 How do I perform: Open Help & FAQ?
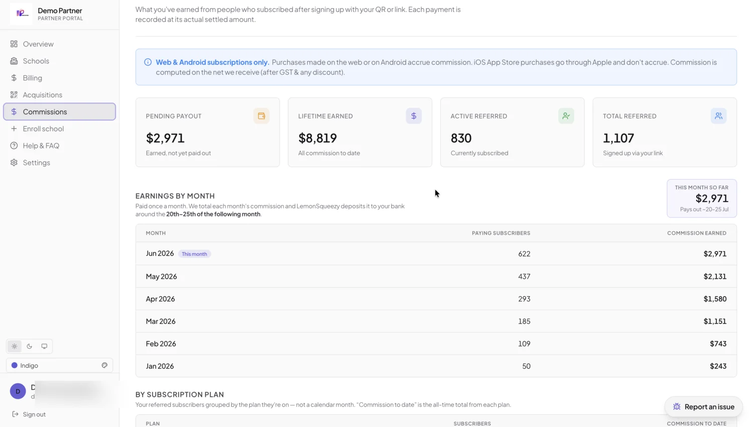pos(60,146)
